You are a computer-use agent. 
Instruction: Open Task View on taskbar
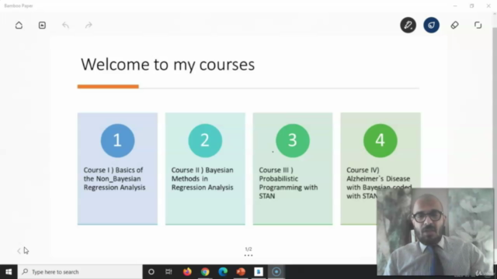coord(169,272)
